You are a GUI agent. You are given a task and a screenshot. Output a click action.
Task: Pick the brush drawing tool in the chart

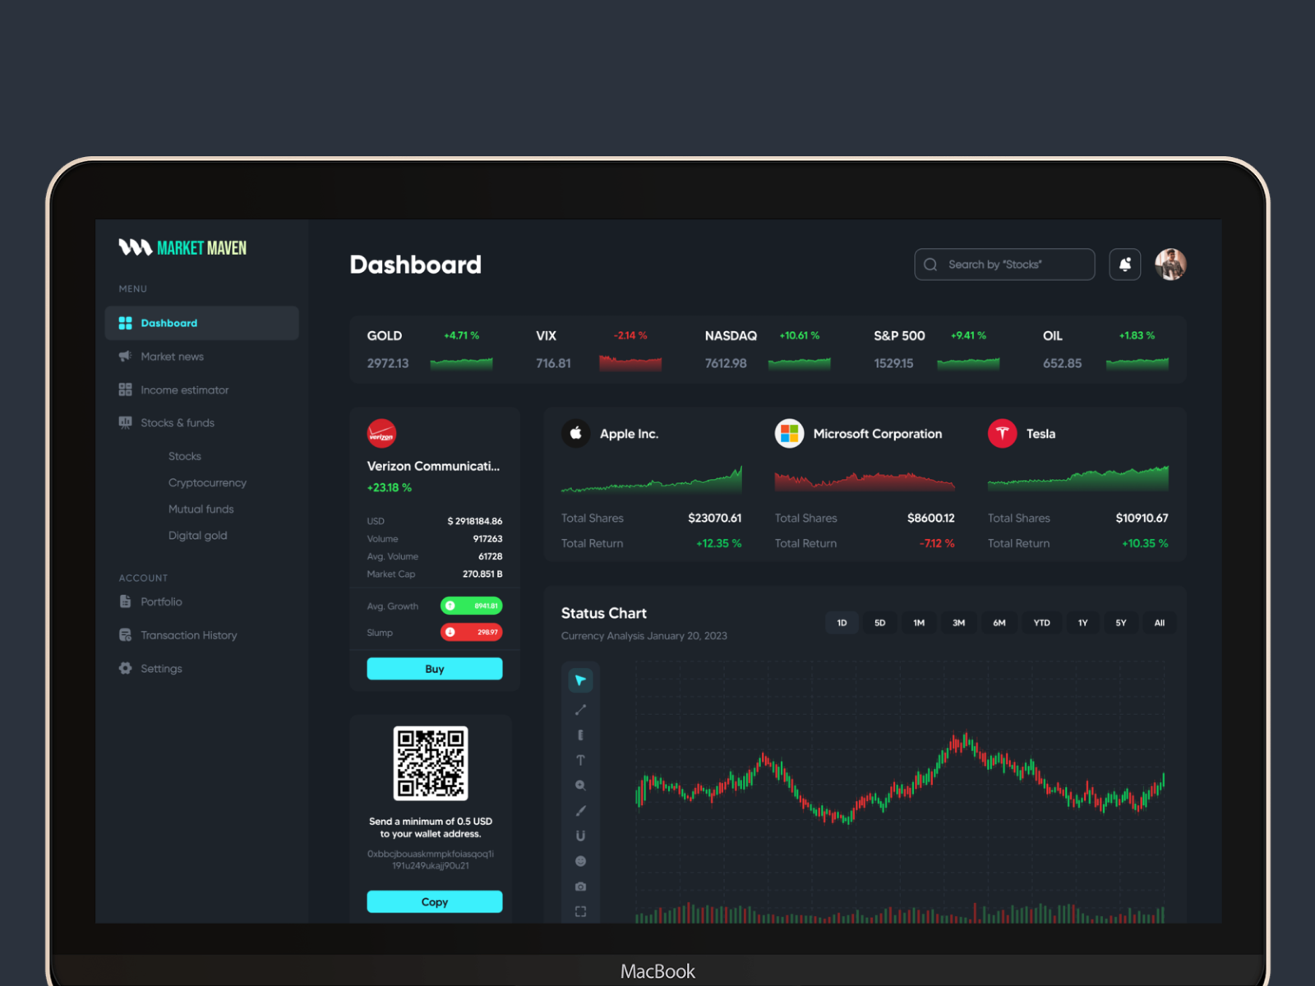pyautogui.click(x=580, y=810)
